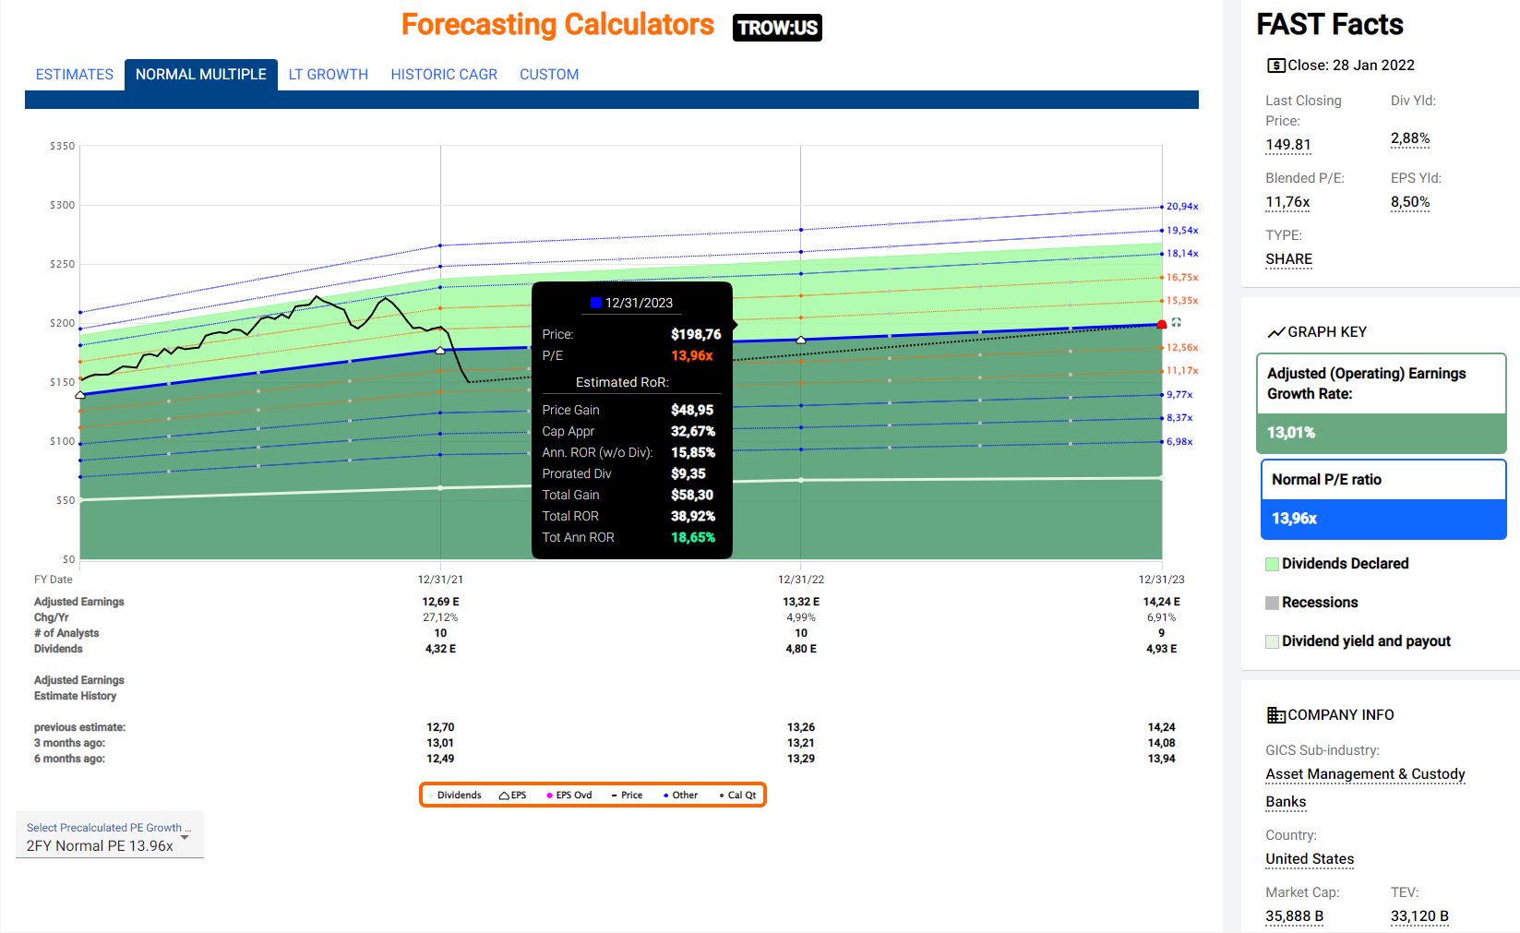Click the Company Info building icon
The height and width of the screenshot is (933, 1520).
[1275, 715]
